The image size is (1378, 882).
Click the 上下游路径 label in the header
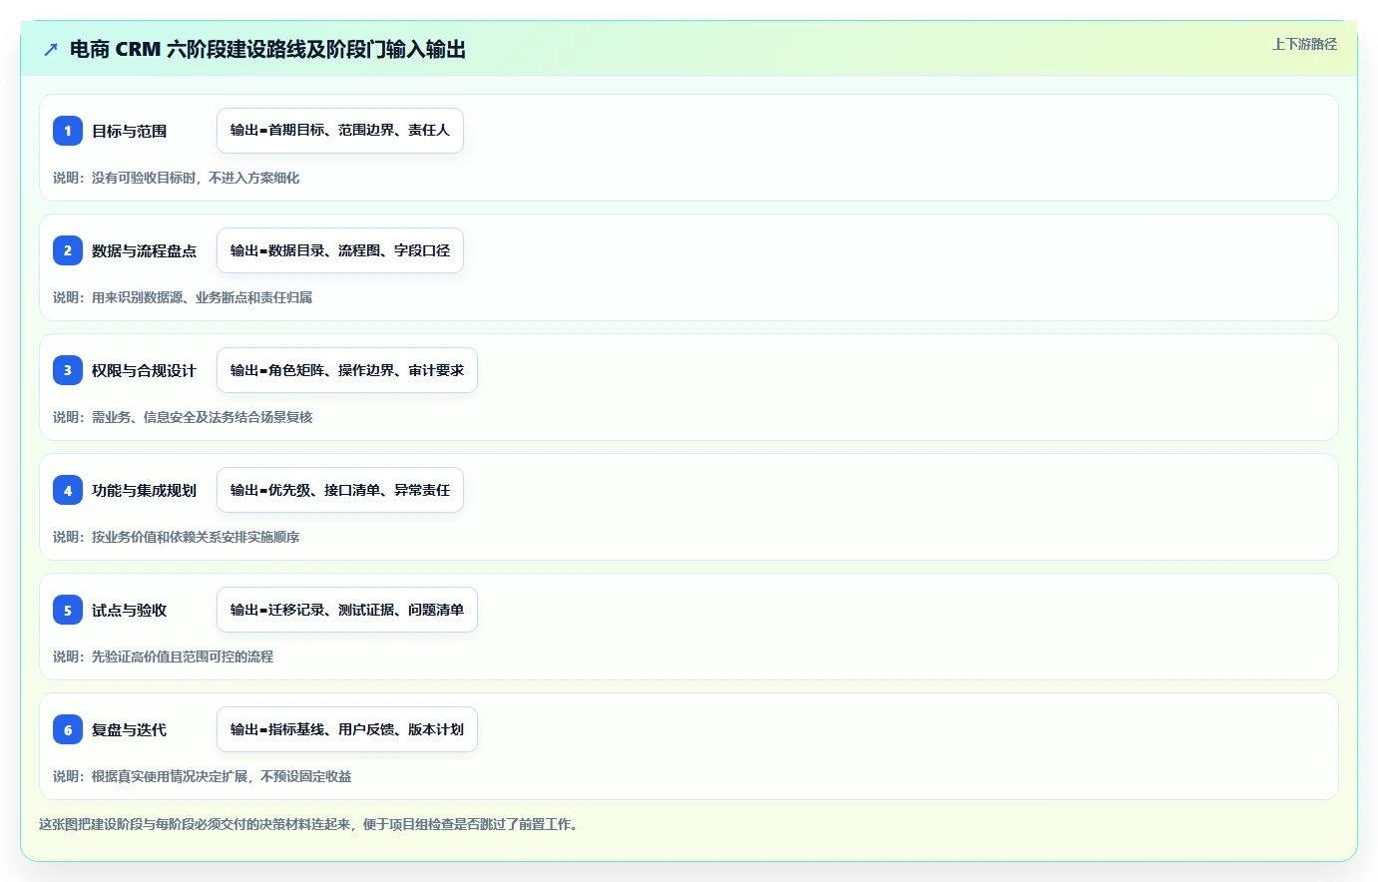(x=1304, y=44)
